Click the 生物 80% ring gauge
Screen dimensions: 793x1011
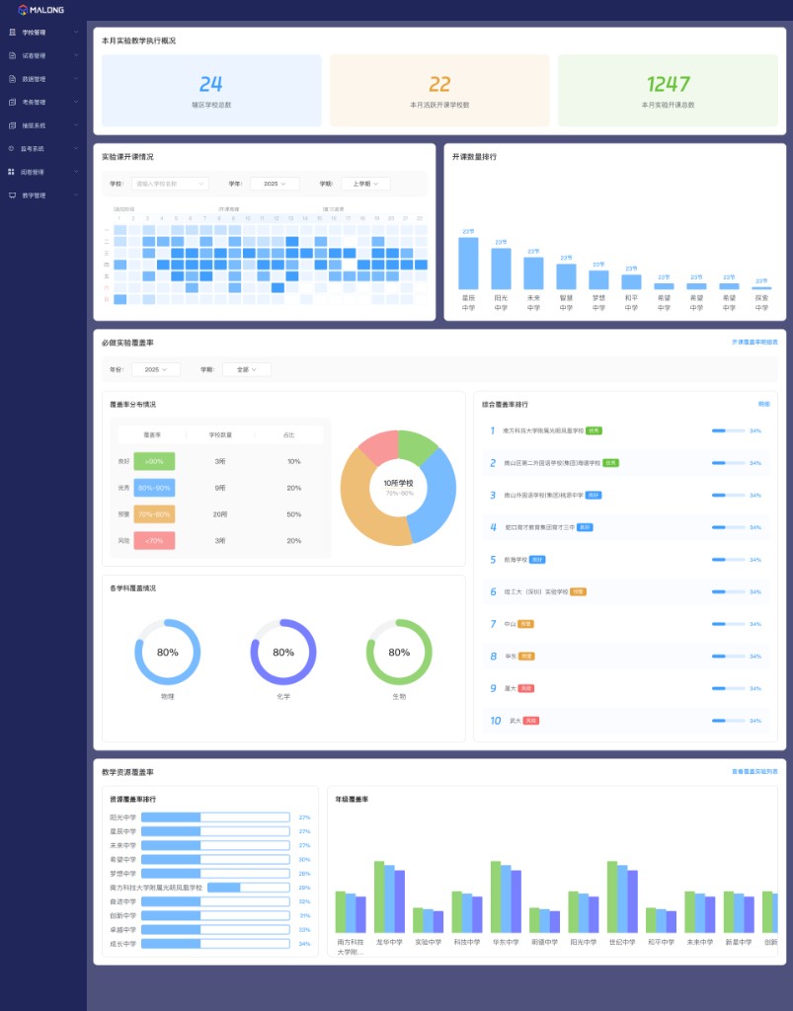pyautogui.click(x=399, y=652)
